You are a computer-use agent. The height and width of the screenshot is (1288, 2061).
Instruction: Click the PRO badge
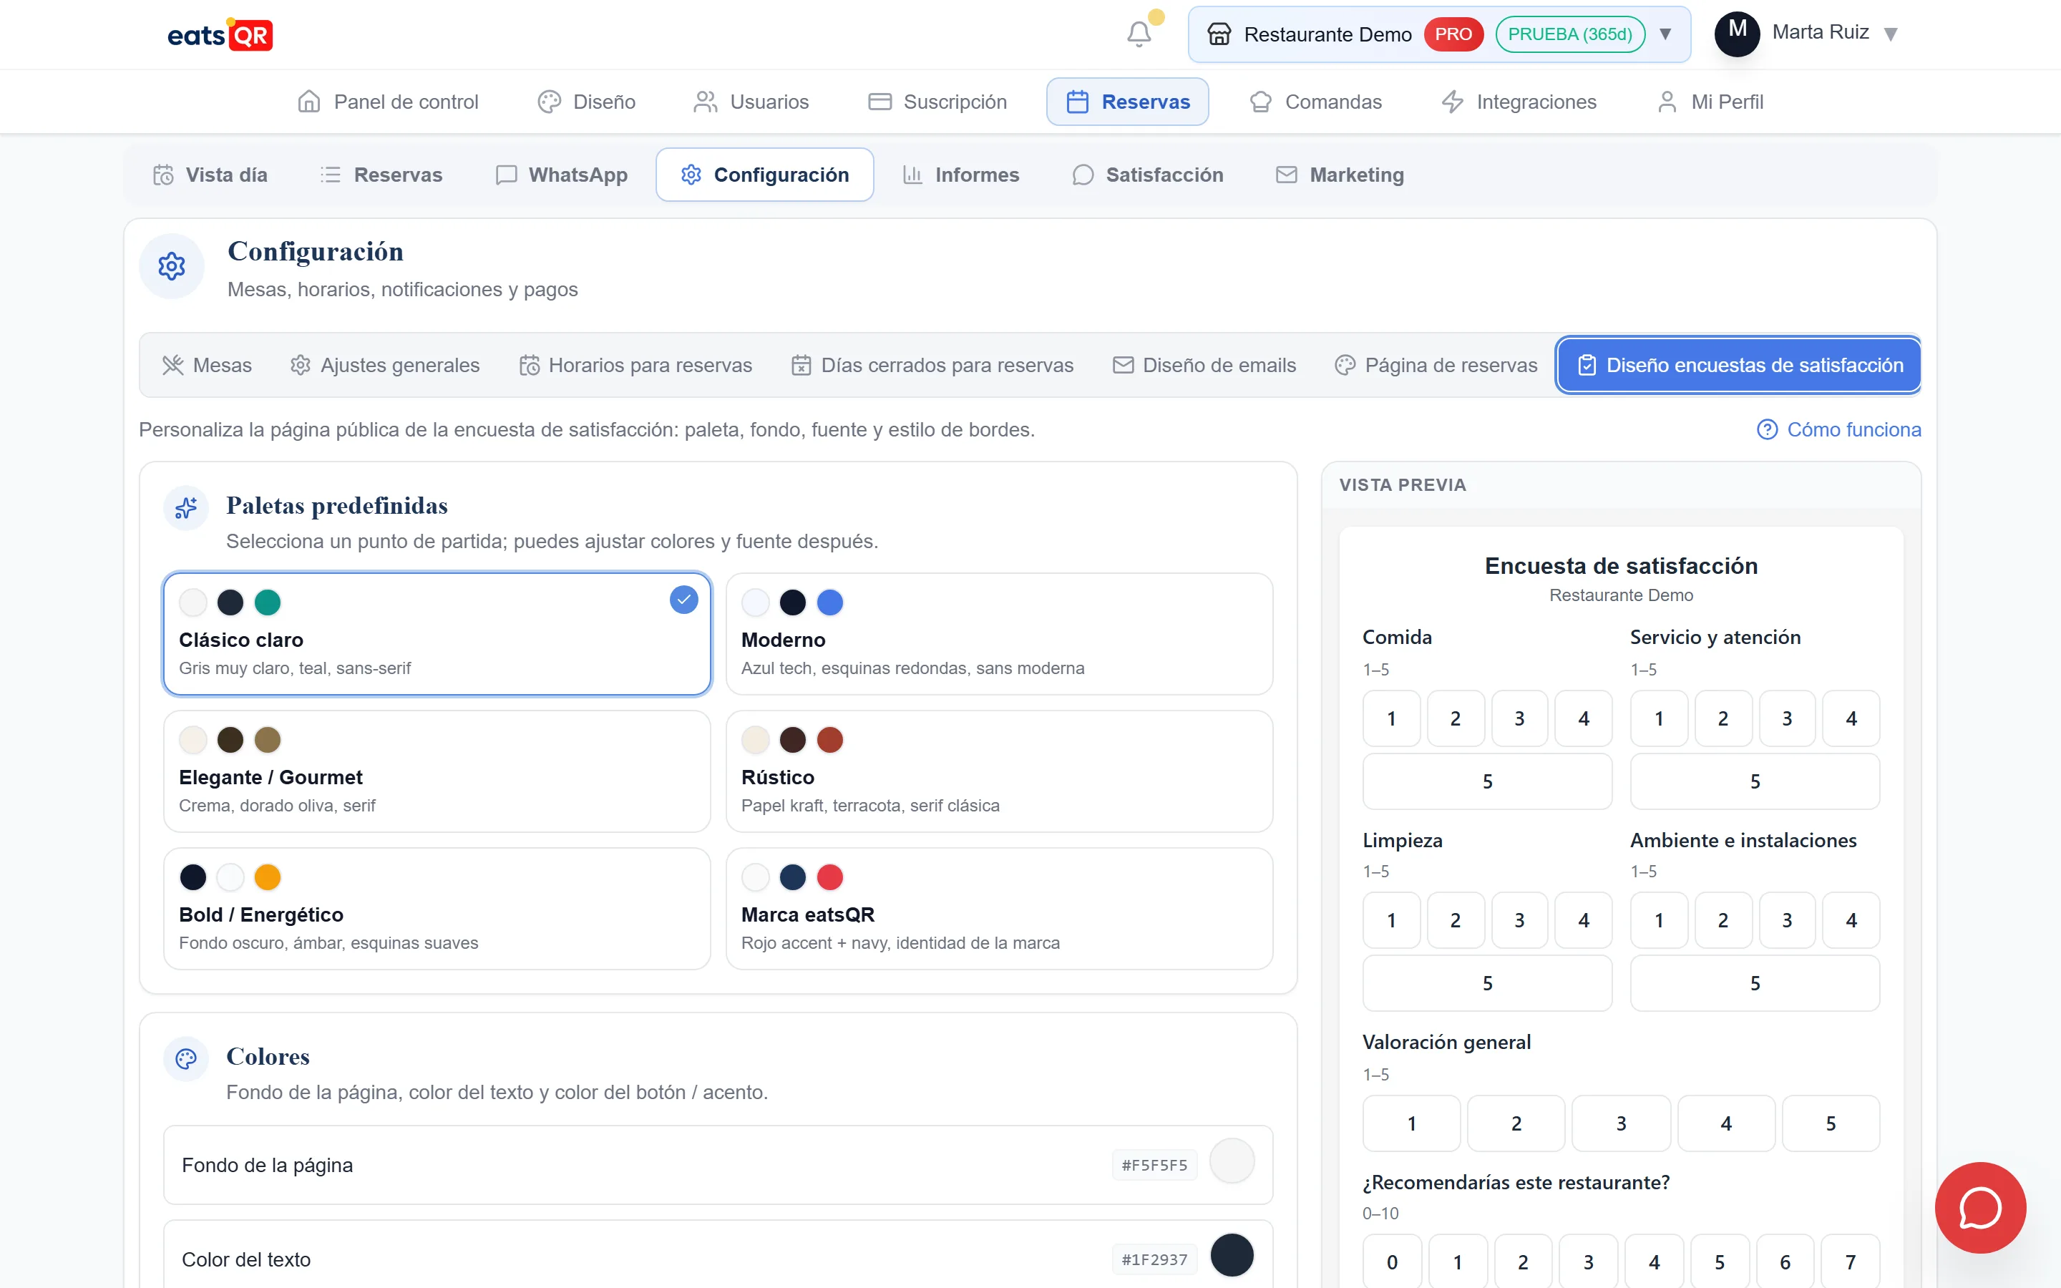tap(1453, 34)
